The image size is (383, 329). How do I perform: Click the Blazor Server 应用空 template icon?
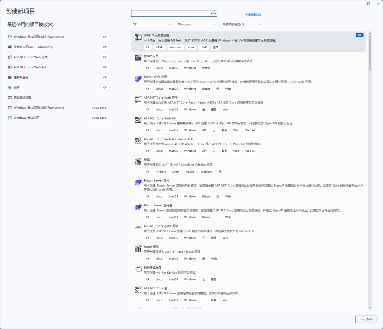point(138,207)
